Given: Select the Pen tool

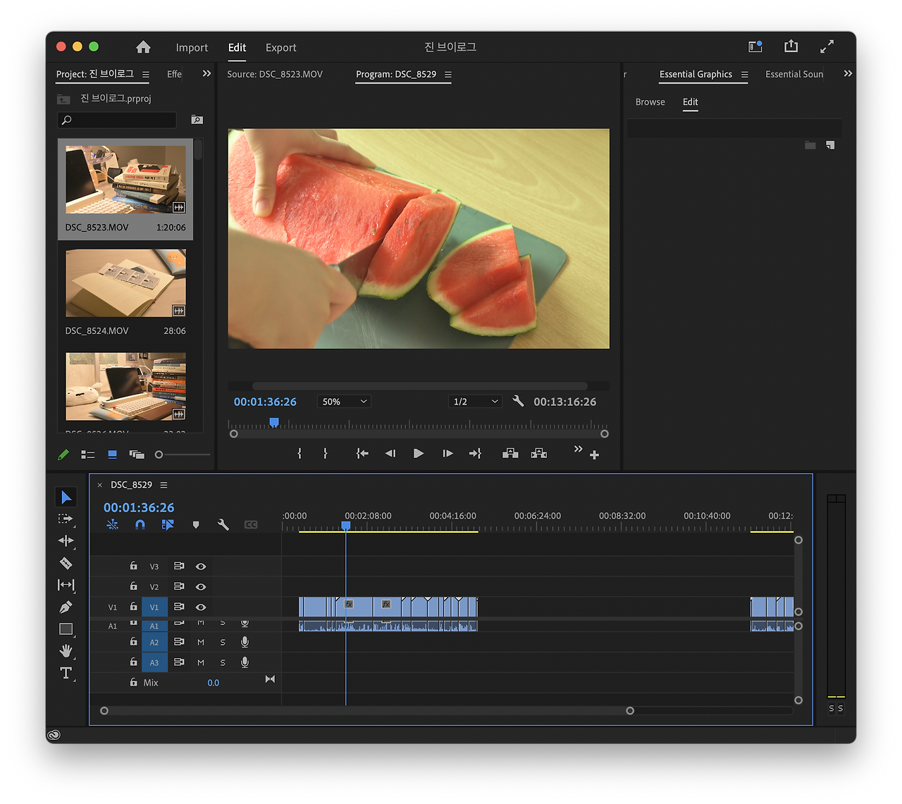Looking at the screenshot, I should 66,607.
